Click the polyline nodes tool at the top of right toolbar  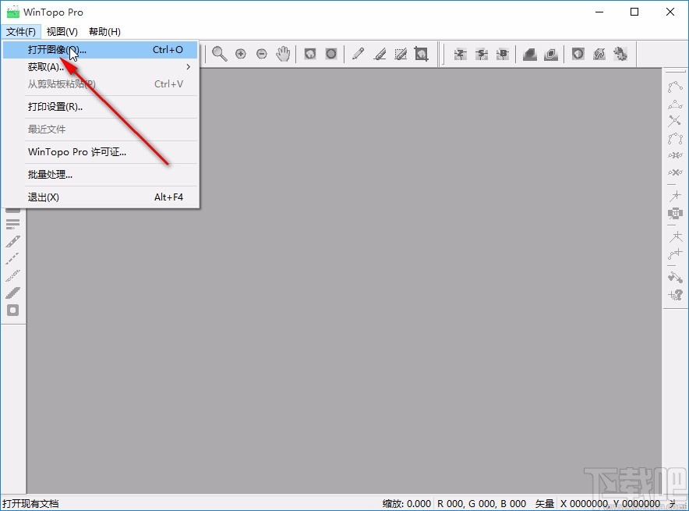pyautogui.click(x=675, y=87)
